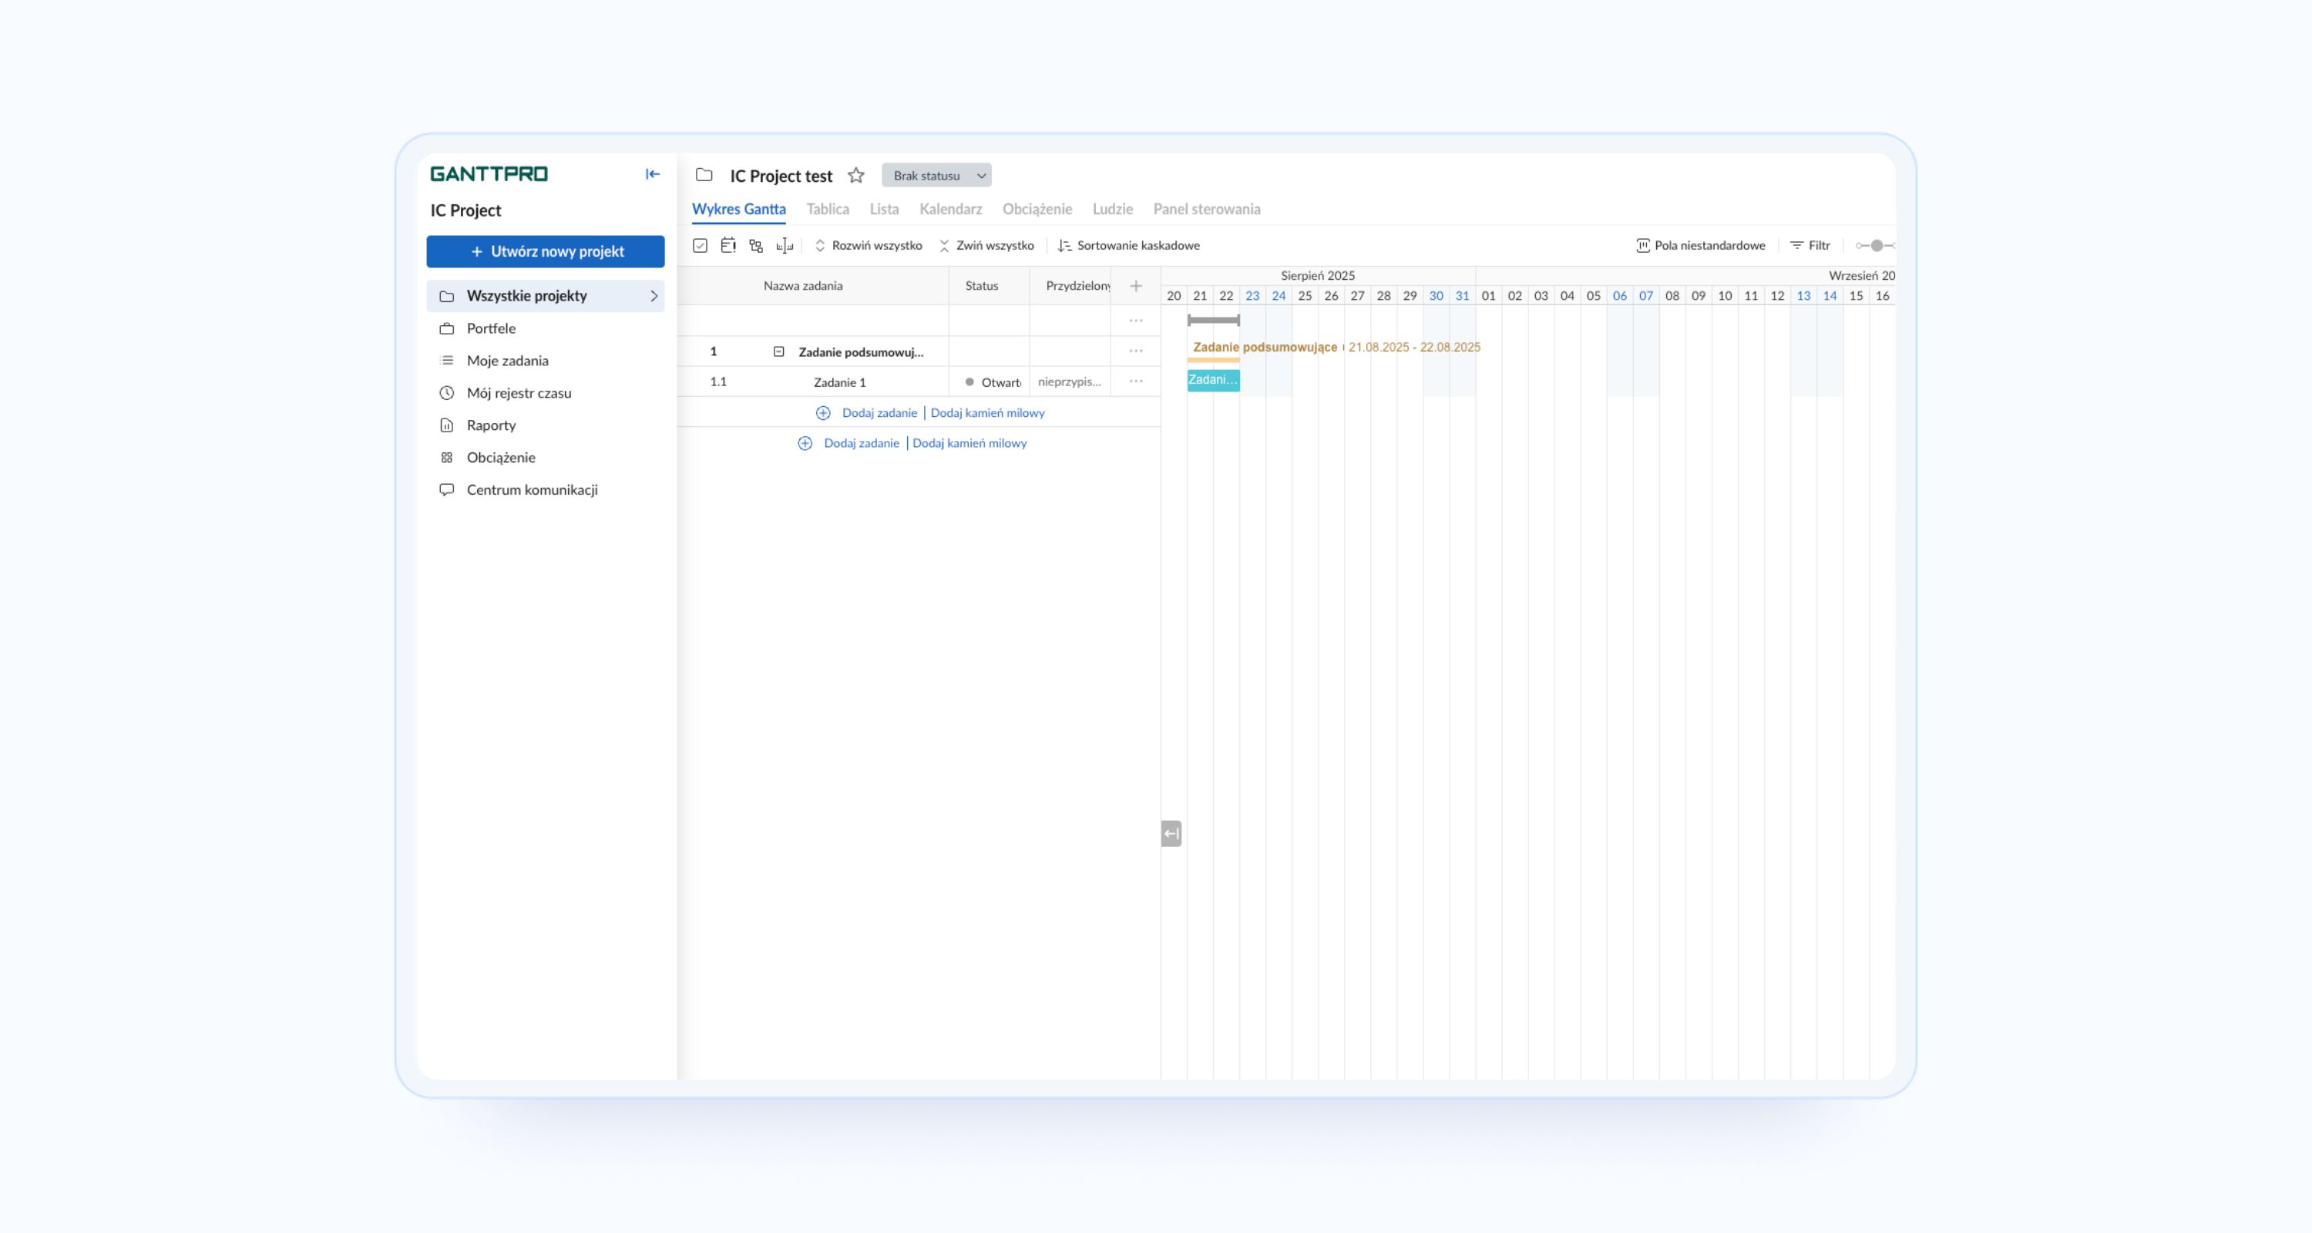Switch to the Kalendarz tab
This screenshot has width=2312, height=1233.
pos(949,209)
